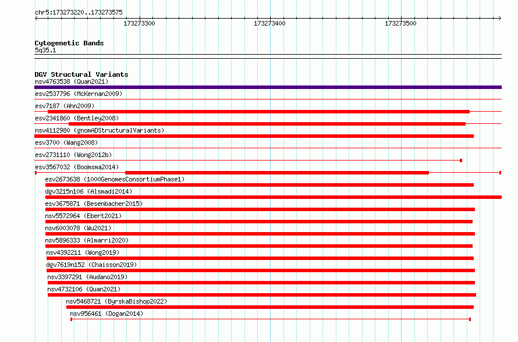Click ruler position 173273300
The image size is (518, 342).
[139, 23]
